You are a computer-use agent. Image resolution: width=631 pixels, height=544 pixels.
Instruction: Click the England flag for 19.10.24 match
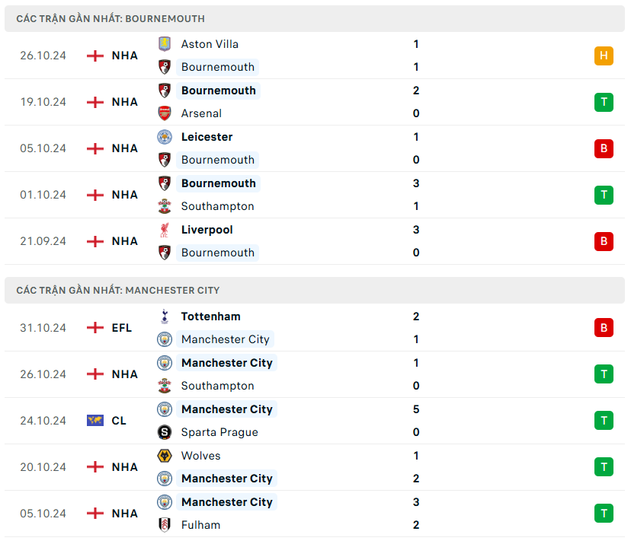[95, 102]
